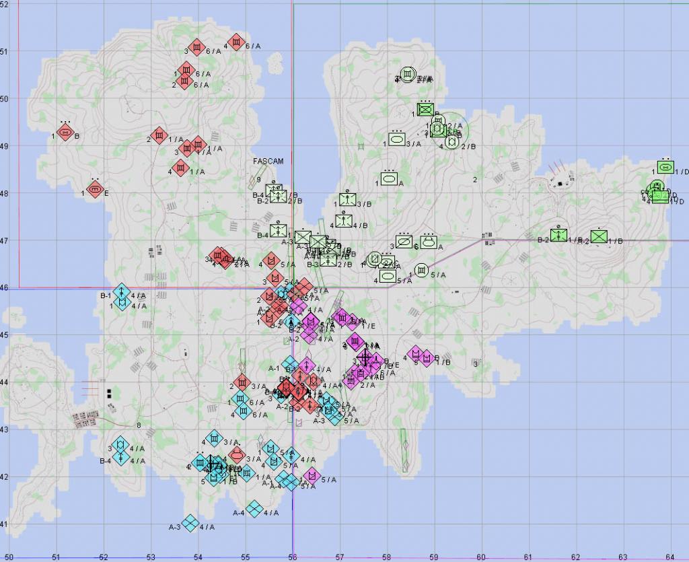Click green crossed-box unit labeled 1 B
Viewport: 689px width, 562px height.
(425, 109)
